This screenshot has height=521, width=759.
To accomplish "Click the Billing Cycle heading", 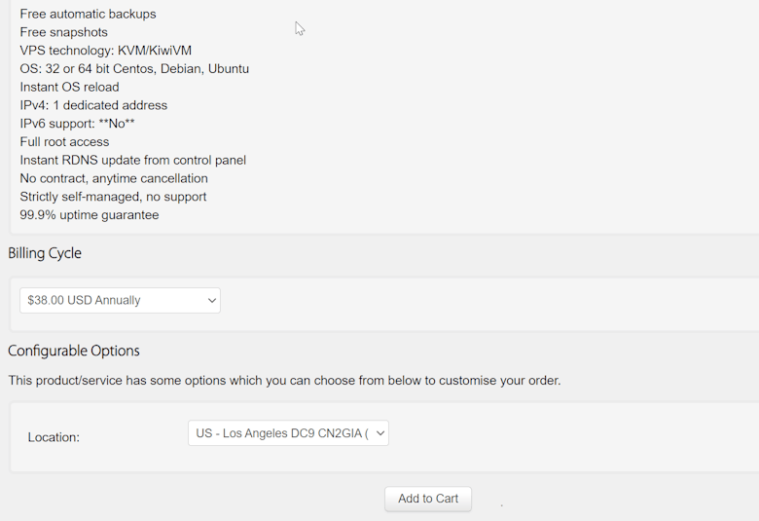I will 45,253.
